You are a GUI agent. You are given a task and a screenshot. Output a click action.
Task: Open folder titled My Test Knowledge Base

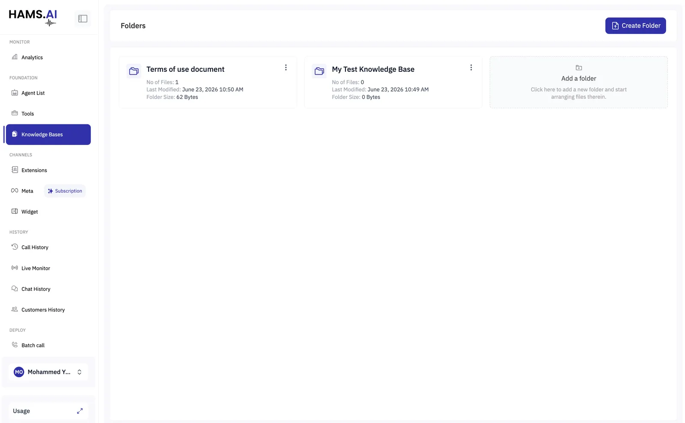pyautogui.click(x=373, y=69)
